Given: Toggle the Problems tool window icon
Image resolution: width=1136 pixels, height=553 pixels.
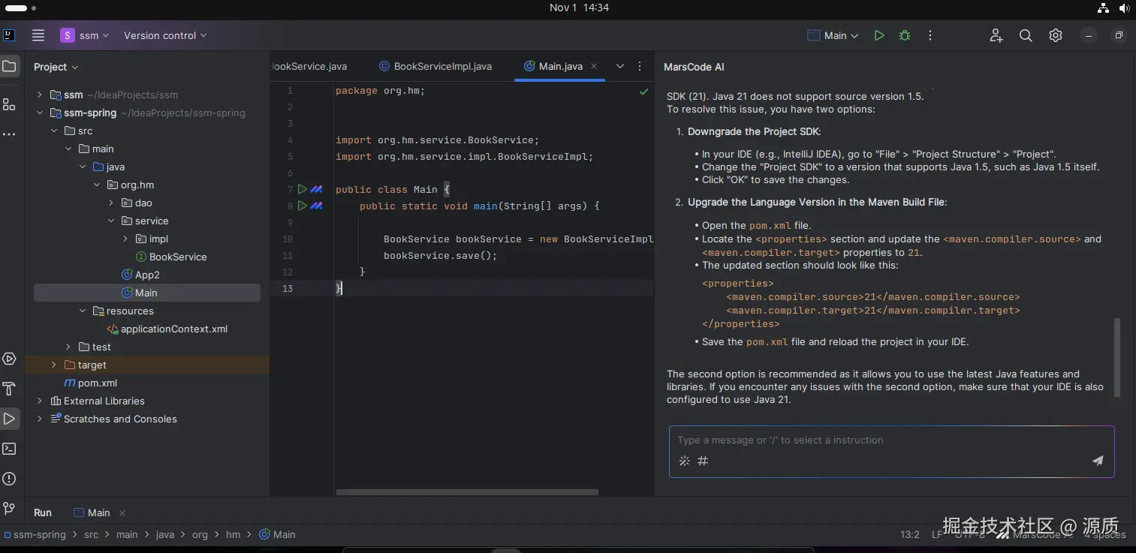Looking at the screenshot, I should coord(9,479).
